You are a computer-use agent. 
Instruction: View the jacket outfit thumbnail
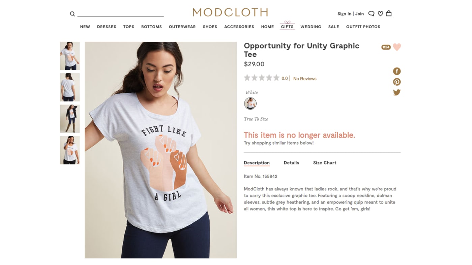coord(70,119)
